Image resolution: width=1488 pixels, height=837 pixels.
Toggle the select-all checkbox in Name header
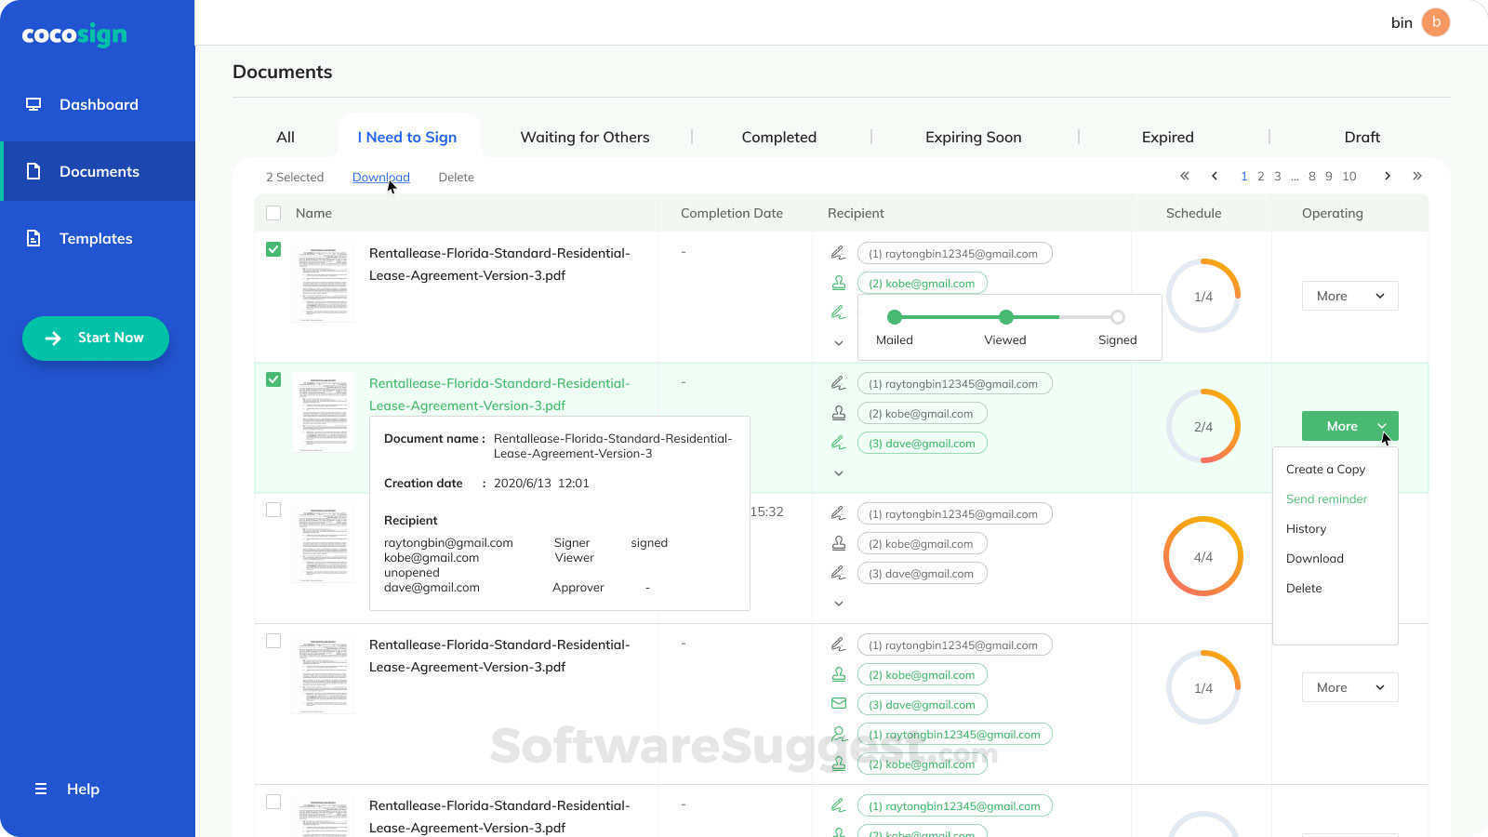click(x=273, y=213)
